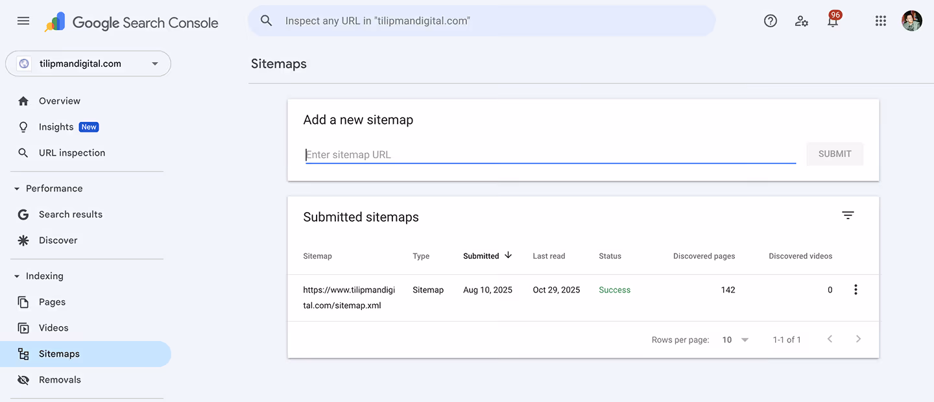Viewport: 934px width, 402px height.
Task: Open the hamburger main menu
Action: pyautogui.click(x=23, y=21)
